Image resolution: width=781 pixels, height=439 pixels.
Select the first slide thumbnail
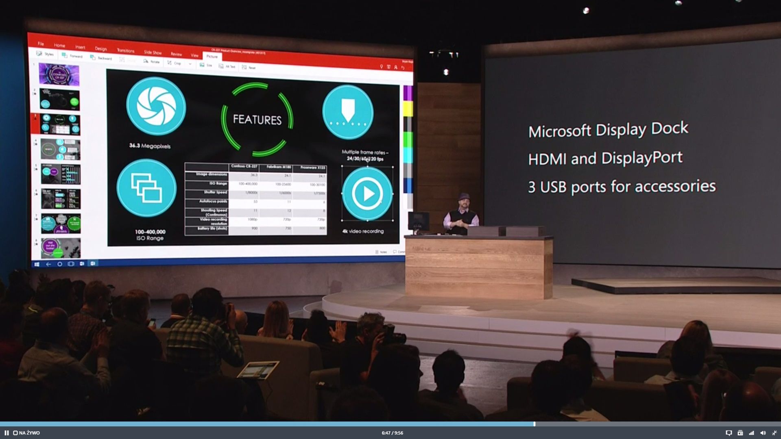coord(59,75)
